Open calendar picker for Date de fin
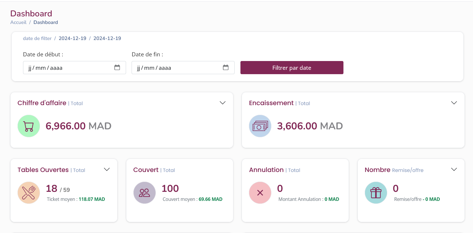Image resolution: width=473 pixels, height=233 pixels. click(226, 67)
